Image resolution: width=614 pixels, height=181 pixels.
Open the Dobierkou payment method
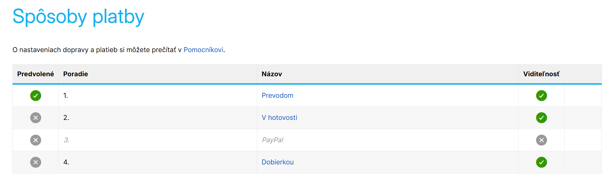click(278, 162)
